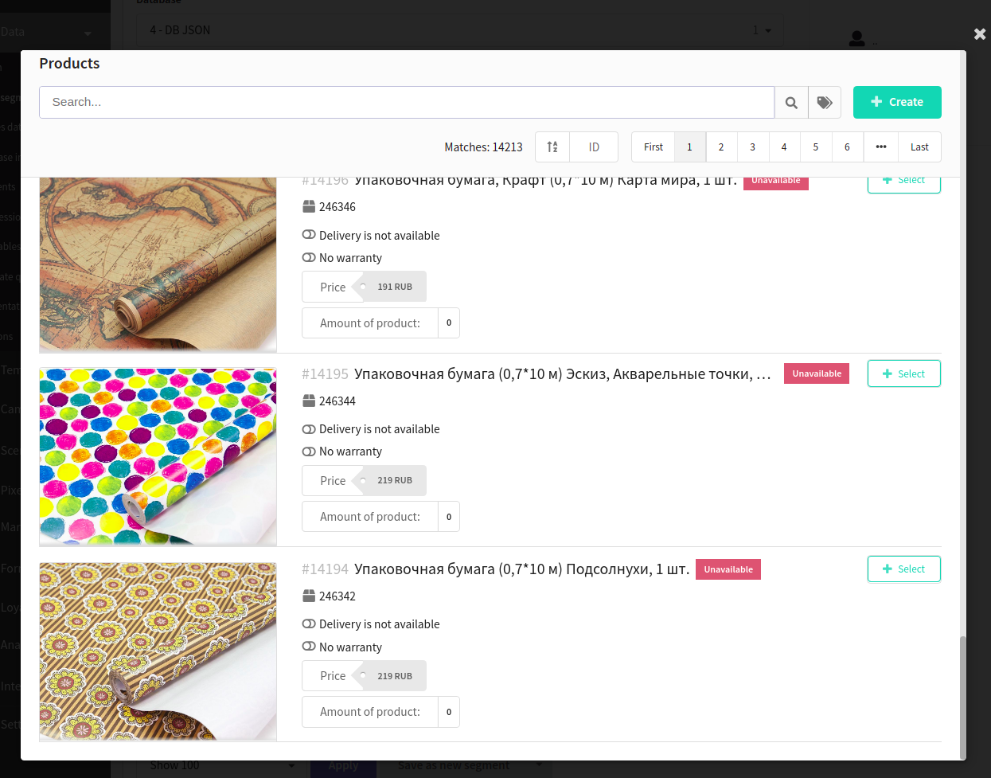
Task: Open thumbnail of world map craft paper
Action: pos(158,264)
